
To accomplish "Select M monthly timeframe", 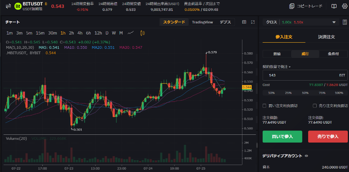I will pos(121,33).
